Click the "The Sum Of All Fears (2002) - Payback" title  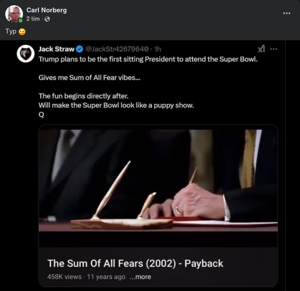[x=135, y=263]
